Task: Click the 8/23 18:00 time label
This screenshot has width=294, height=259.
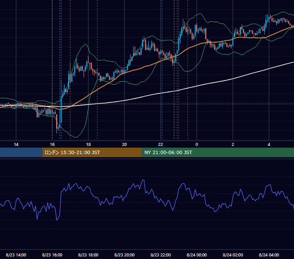Action: (x=88, y=255)
